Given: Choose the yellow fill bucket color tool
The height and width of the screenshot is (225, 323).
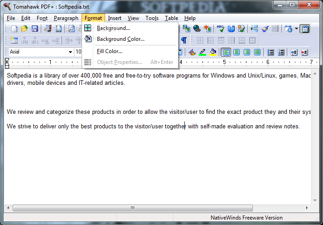Looking at the screenshot, I should tap(213, 52).
